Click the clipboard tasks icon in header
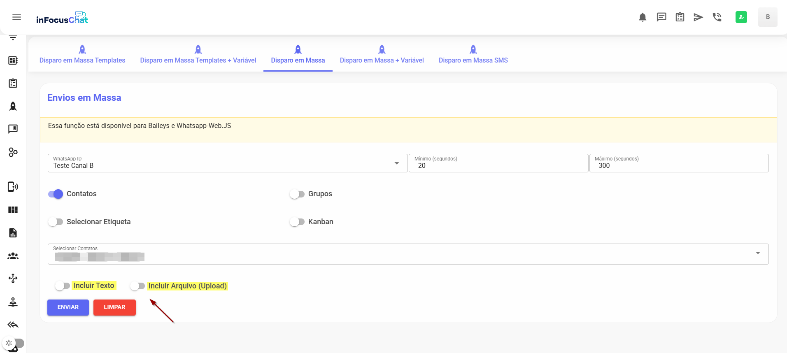The image size is (787, 353). point(680,17)
